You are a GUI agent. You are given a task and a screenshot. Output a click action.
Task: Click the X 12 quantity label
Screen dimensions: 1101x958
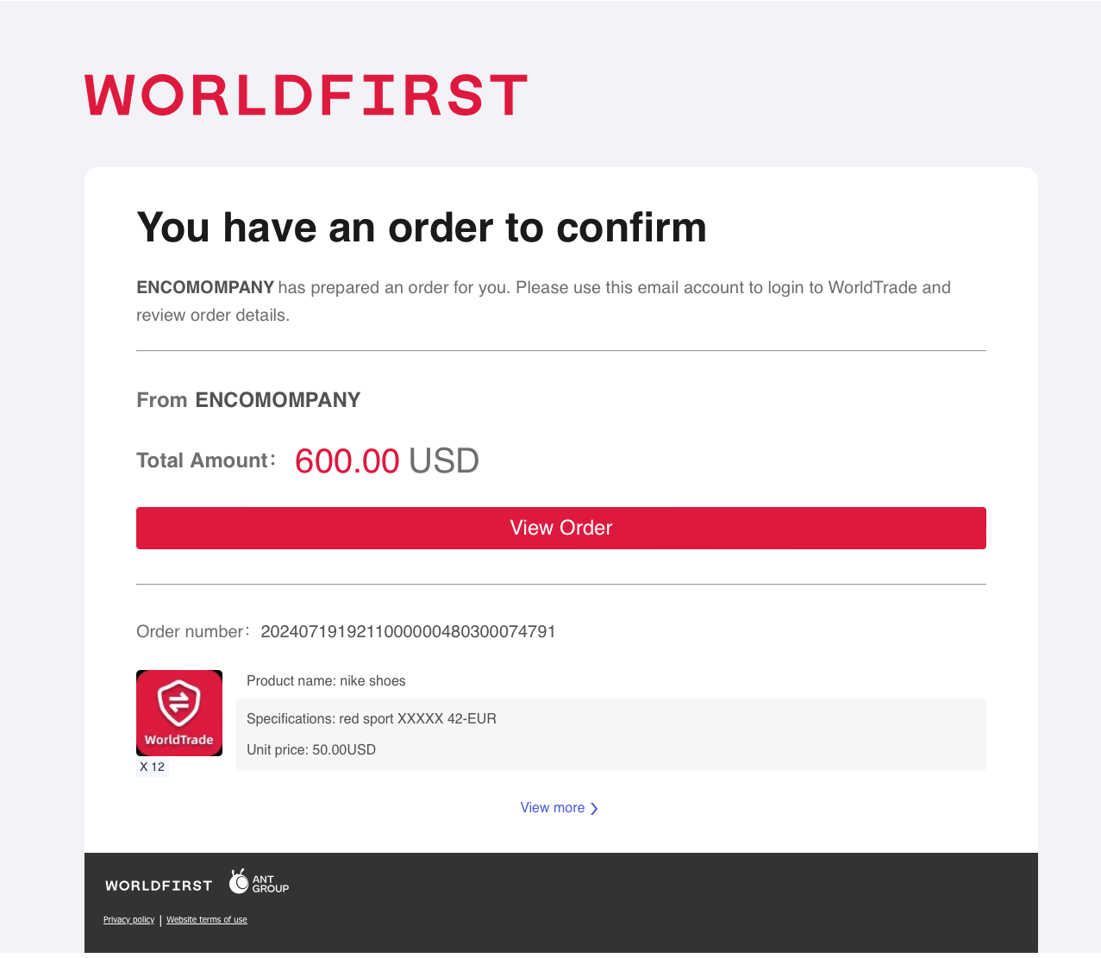[153, 767]
